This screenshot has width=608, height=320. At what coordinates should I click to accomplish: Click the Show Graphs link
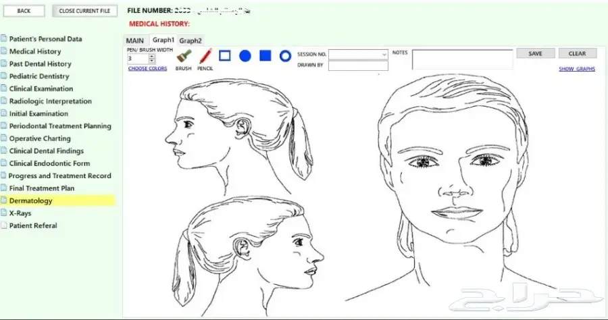tap(576, 68)
